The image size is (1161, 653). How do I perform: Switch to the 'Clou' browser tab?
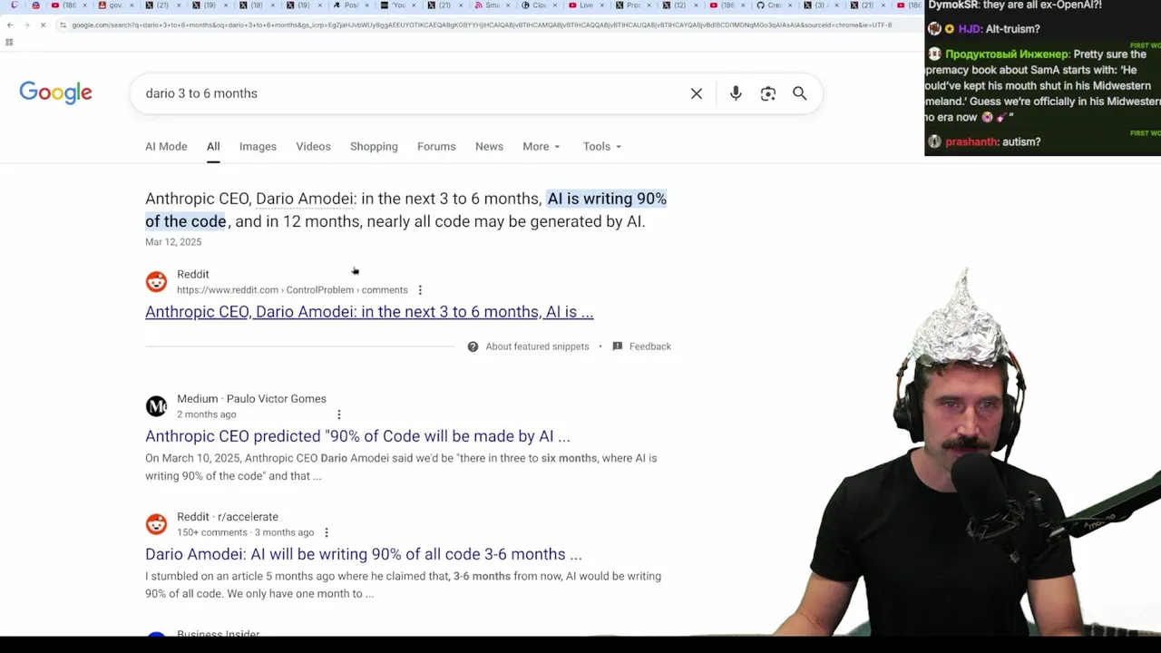click(539, 5)
